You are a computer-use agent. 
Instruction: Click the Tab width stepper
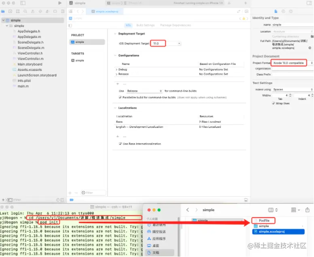(x=290, y=95)
